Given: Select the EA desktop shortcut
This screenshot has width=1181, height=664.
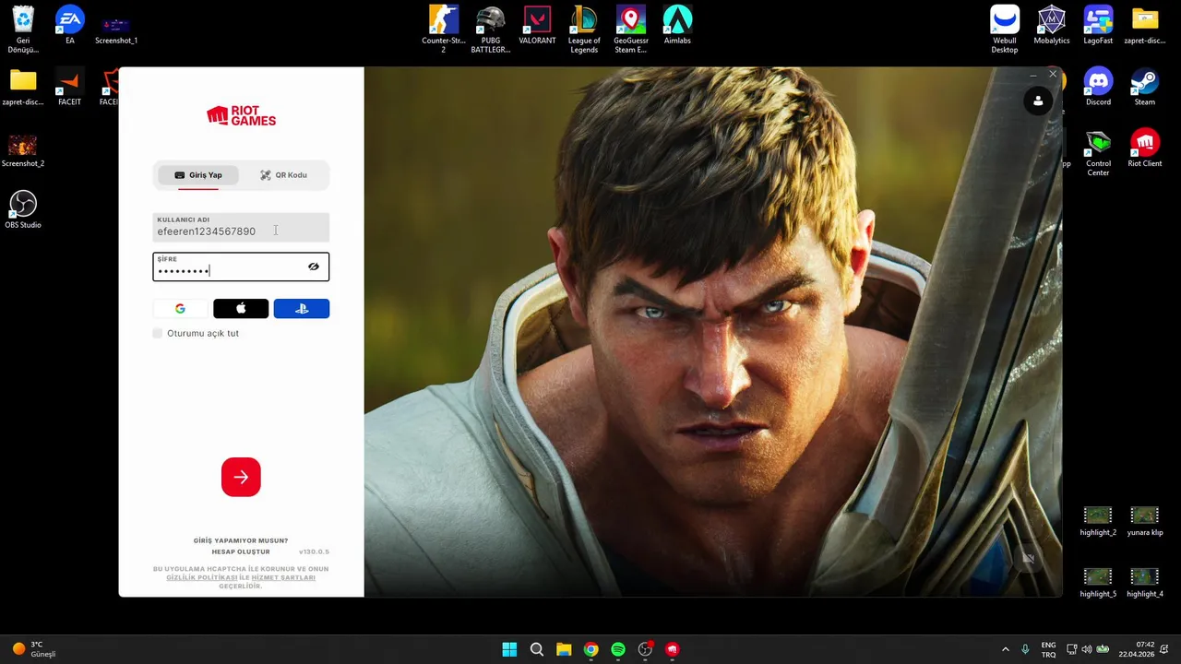Looking at the screenshot, I should pos(69,26).
